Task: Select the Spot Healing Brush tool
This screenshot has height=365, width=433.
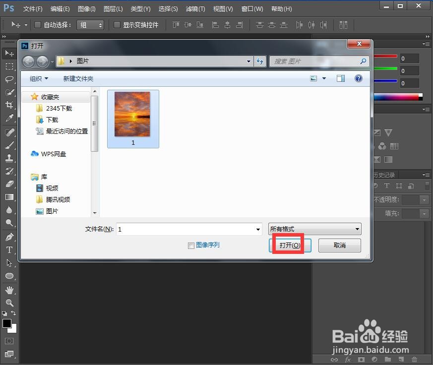Action: pyautogui.click(x=9, y=132)
